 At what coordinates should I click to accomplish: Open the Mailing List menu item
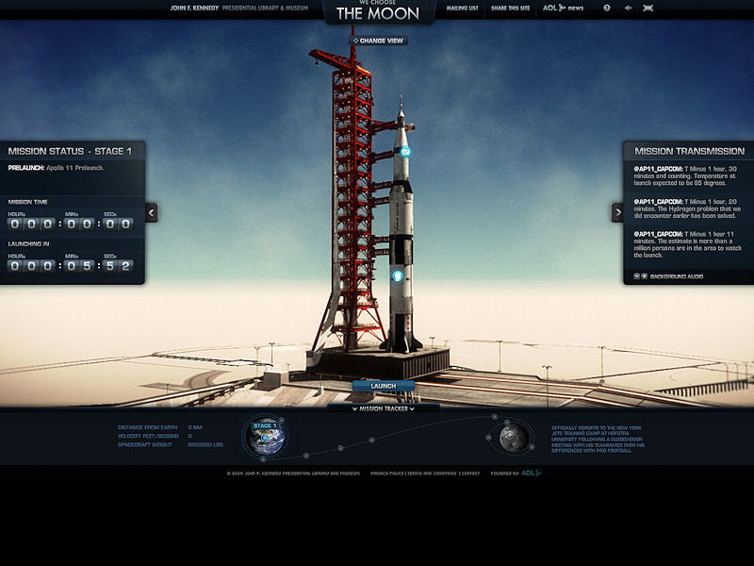(461, 8)
